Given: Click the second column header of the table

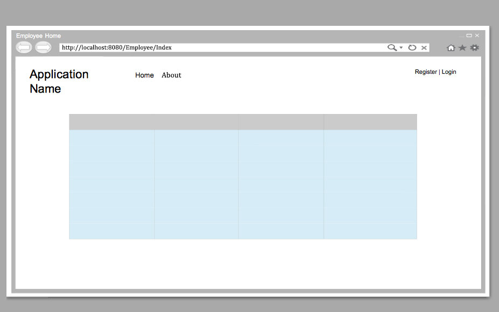Looking at the screenshot, I should click(x=196, y=122).
